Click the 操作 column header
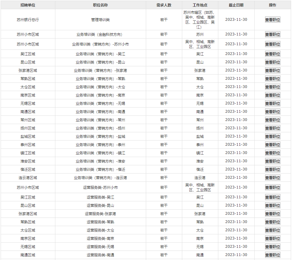 pyautogui.click(x=272, y=5)
